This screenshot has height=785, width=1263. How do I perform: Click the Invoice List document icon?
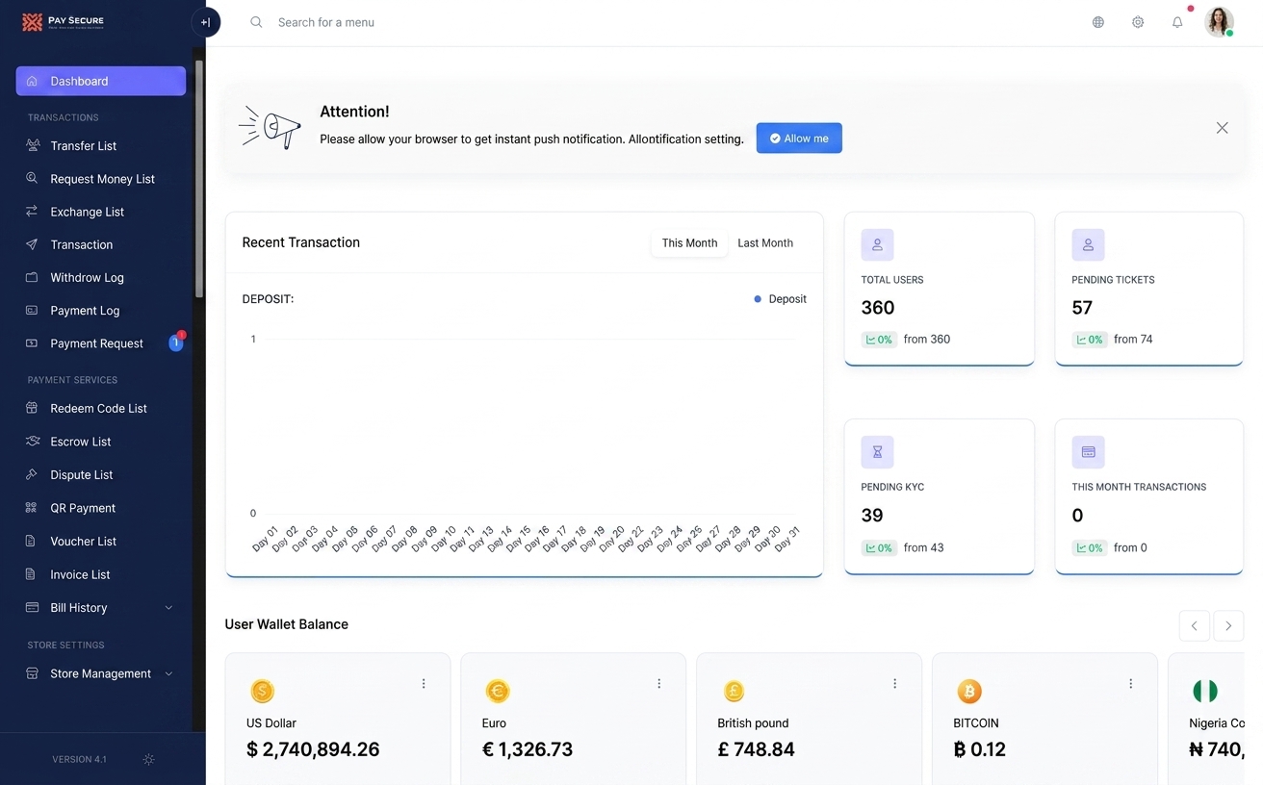32,574
